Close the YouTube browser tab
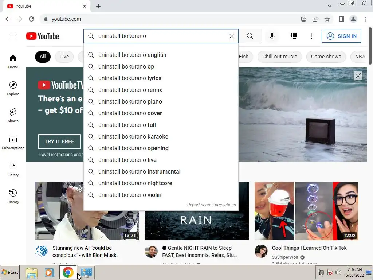This screenshot has width=373, height=280. (x=84, y=6)
